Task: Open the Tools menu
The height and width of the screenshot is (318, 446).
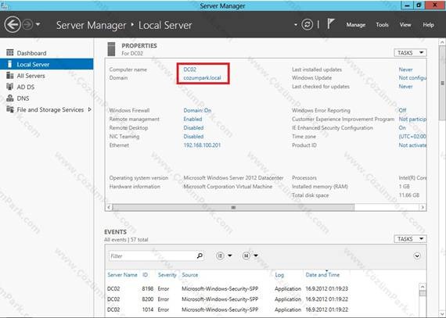Action: point(382,25)
